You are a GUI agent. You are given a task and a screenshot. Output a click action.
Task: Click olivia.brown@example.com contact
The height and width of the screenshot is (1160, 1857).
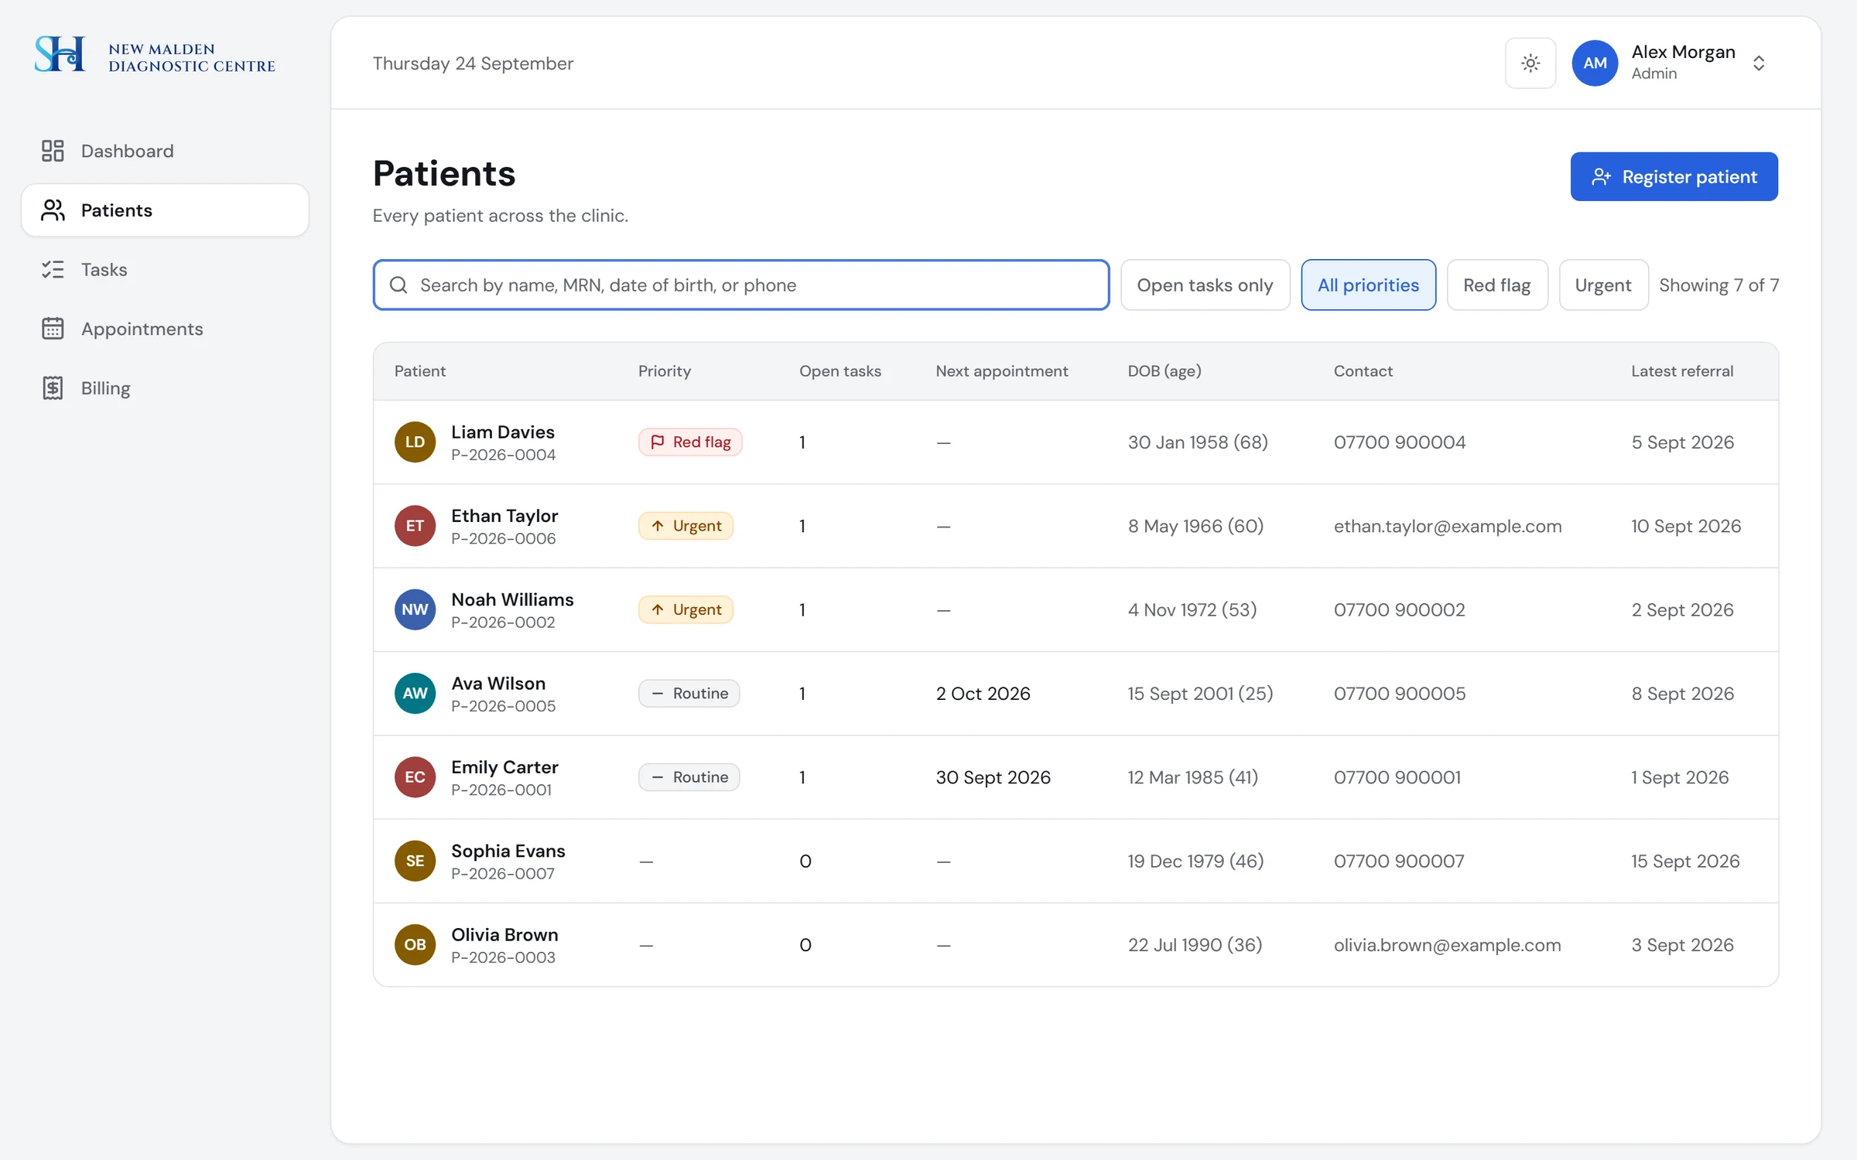coord(1448,945)
